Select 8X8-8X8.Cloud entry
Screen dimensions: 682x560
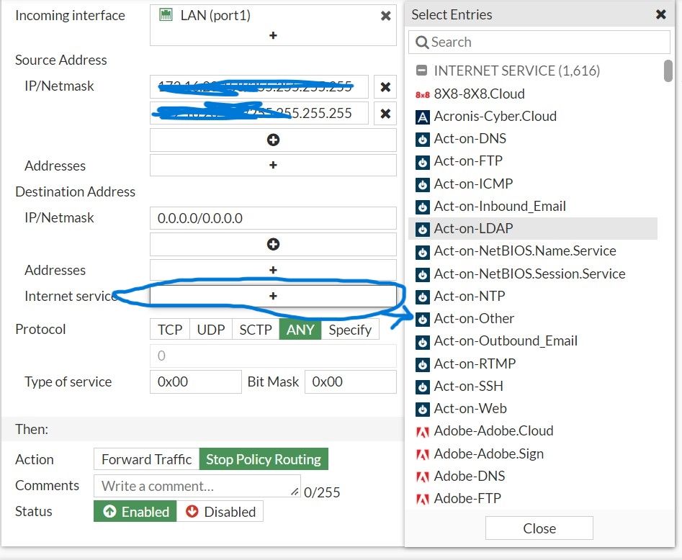pyautogui.click(x=533, y=94)
